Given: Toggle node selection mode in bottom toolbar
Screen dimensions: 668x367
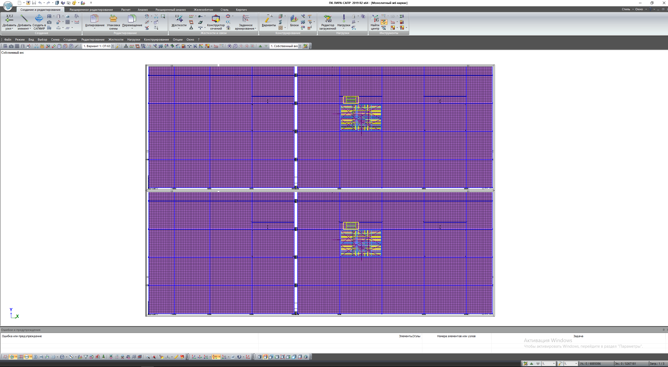Looking at the screenshot, I should point(12,357).
